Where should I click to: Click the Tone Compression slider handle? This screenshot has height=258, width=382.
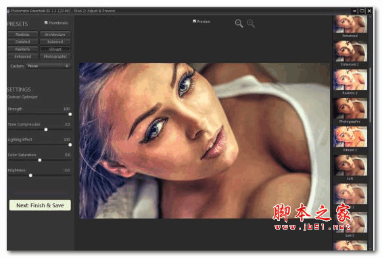coord(46,130)
